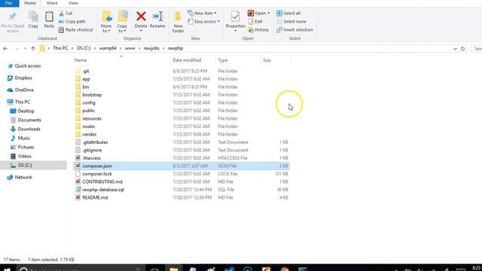Switch to the Share ribbon tab
This screenshot has height=271, width=482.
[x=52, y=3]
